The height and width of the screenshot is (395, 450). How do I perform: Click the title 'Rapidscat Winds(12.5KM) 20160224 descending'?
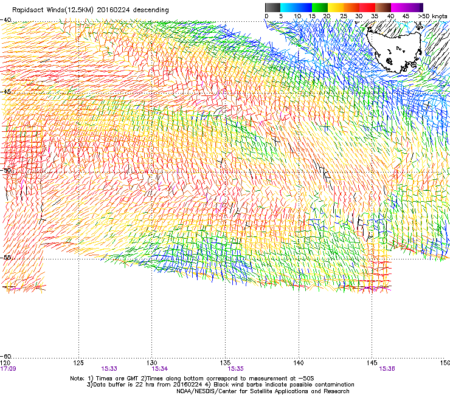tap(91, 10)
